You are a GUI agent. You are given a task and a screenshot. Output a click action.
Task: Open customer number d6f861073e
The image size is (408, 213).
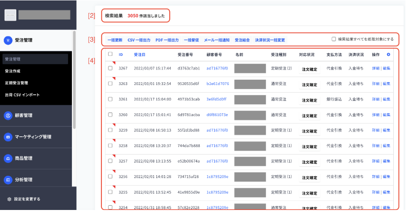point(217,115)
